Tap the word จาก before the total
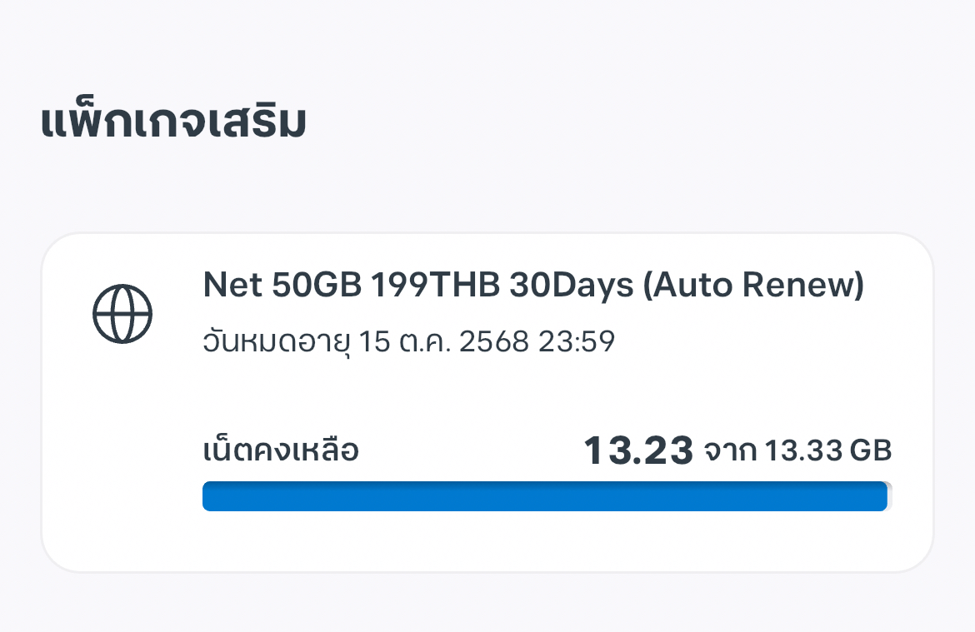The image size is (975, 632). pos(730,451)
